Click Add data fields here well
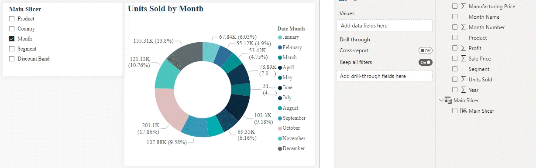The width and height of the screenshot is (536, 168). click(384, 25)
